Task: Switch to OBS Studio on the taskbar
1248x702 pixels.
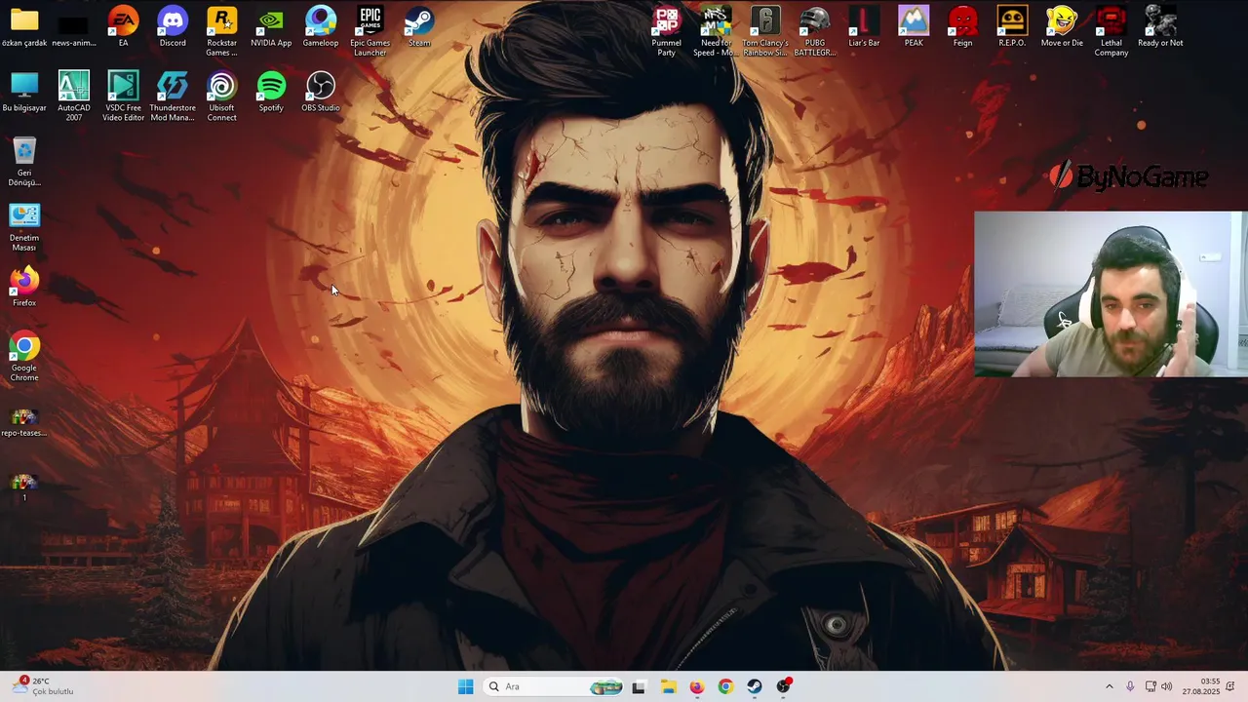Action: point(784,686)
